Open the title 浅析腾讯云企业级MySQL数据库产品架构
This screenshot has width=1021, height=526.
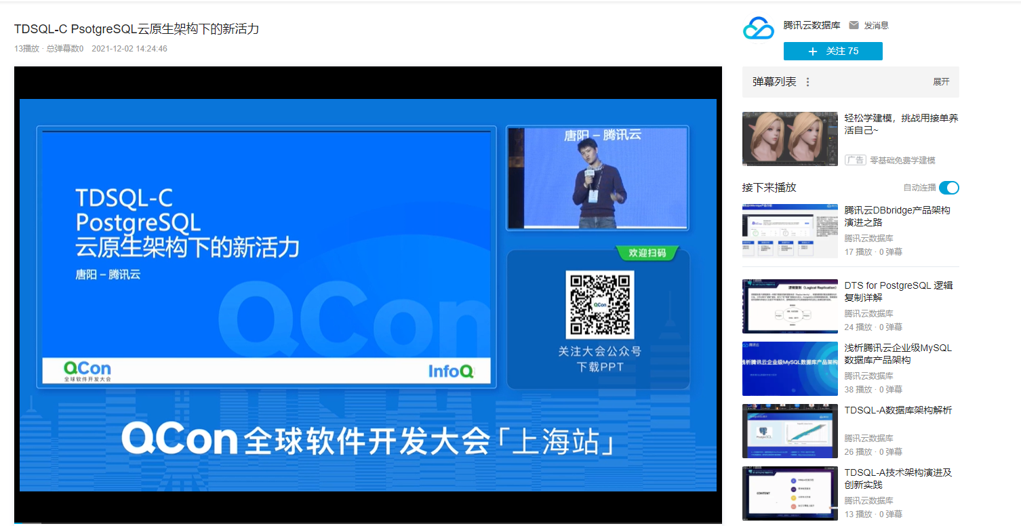click(x=898, y=354)
